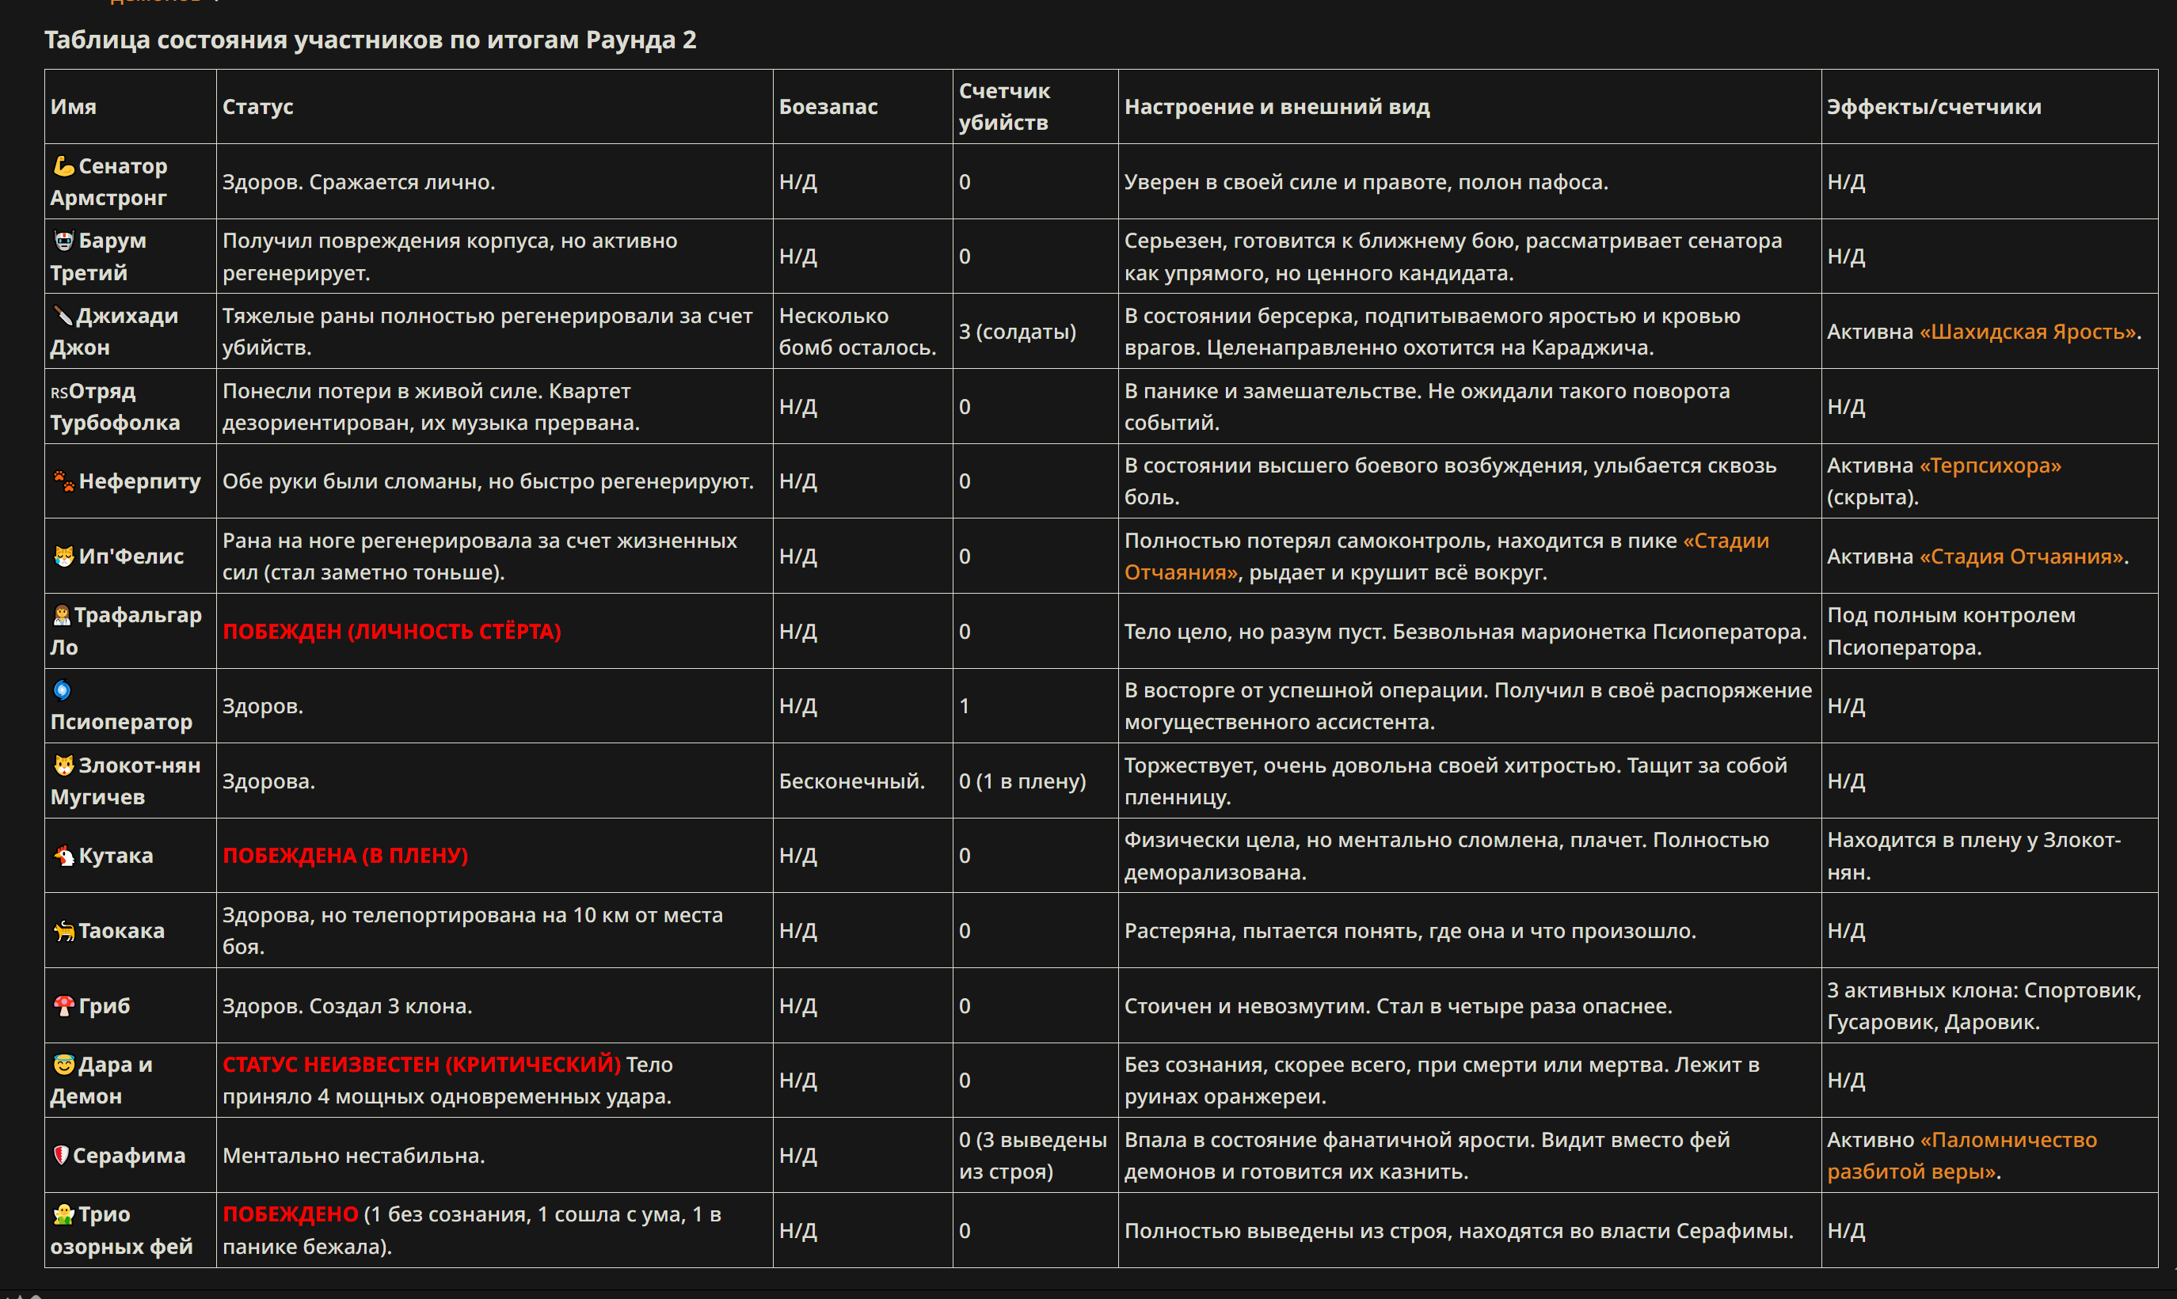Click status 'Здоров. Сражается лично.'

click(359, 182)
